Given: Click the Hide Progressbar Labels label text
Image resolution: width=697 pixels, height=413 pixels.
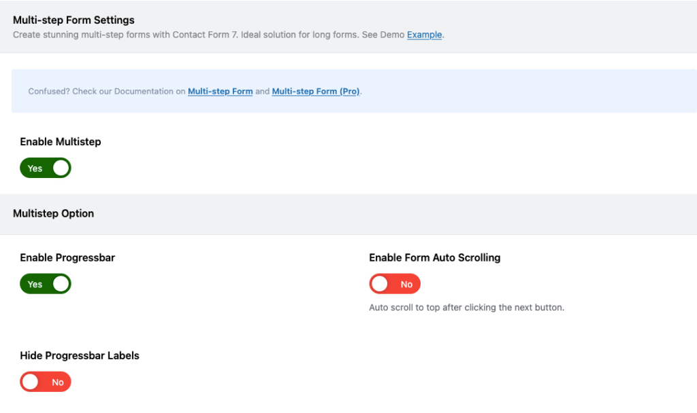Looking at the screenshot, I should click(79, 355).
